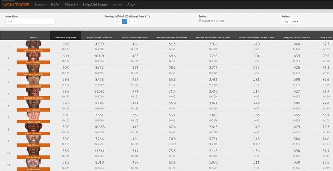Select Taj Gibson's 5.754 double teams value
The image size is (333, 171).
coord(213,139)
